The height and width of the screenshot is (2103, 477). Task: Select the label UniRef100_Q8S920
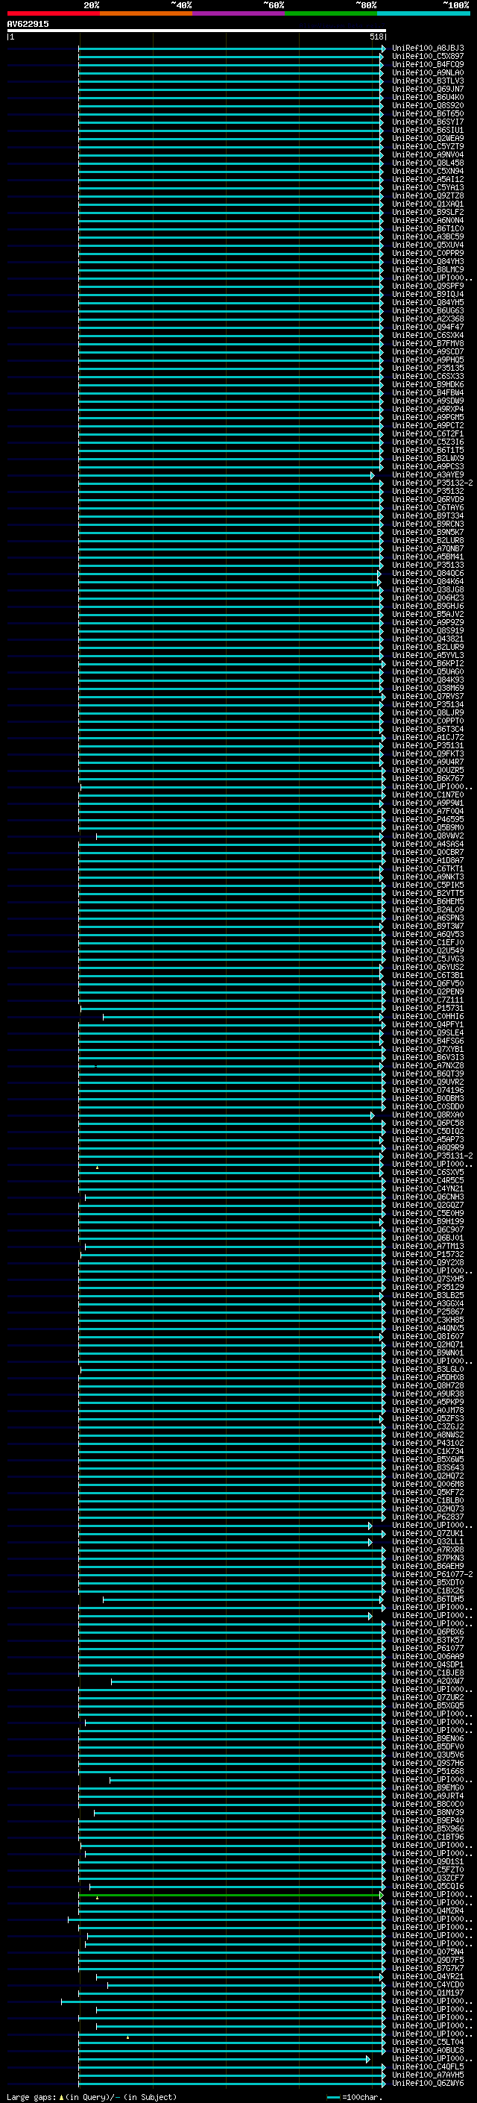pyautogui.click(x=428, y=105)
